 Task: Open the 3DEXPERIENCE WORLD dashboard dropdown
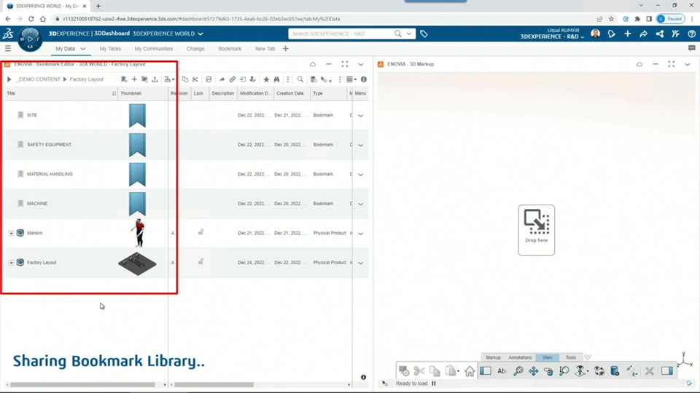[x=201, y=34]
